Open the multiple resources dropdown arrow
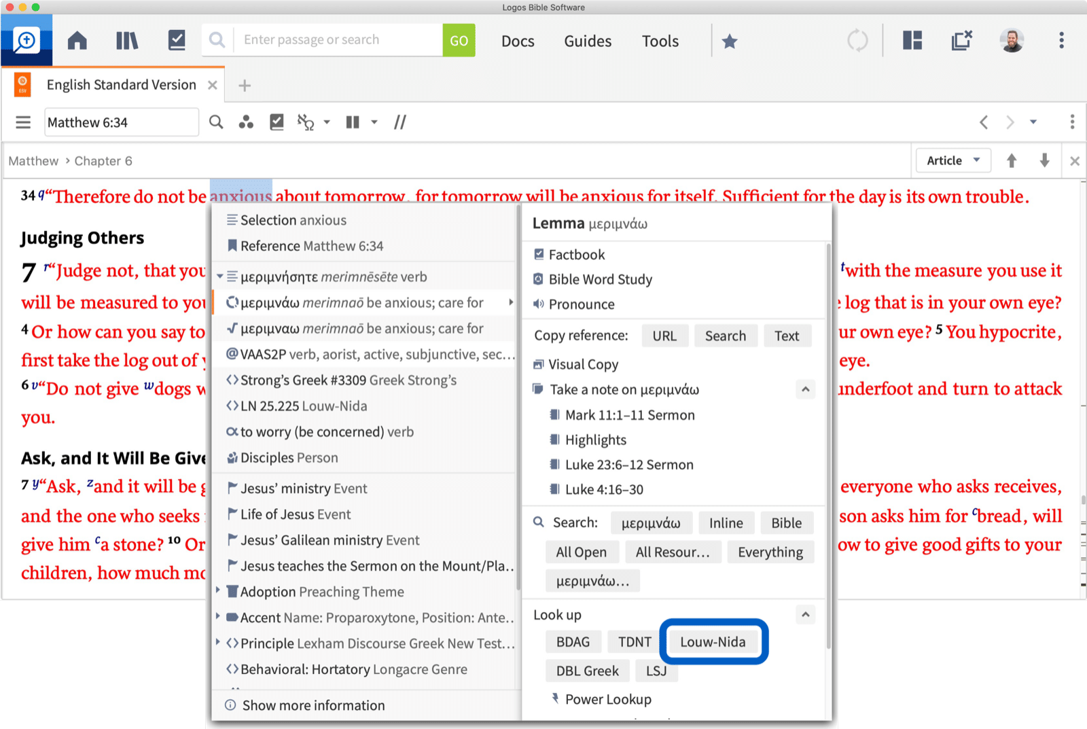Image resolution: width=1087 pixels, height=729 pixels. click(x=374, y=122)
